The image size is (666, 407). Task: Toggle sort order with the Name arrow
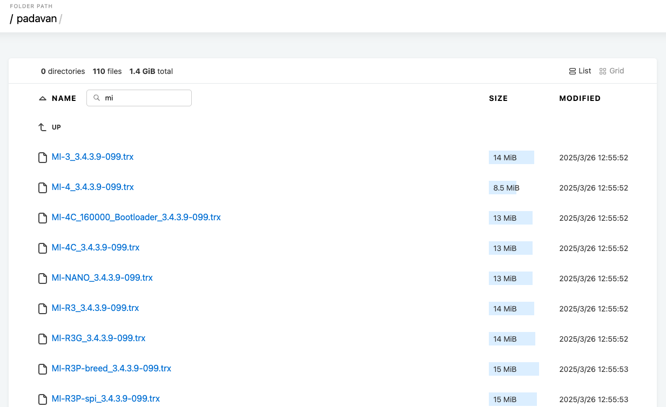(x=43, y=98)
